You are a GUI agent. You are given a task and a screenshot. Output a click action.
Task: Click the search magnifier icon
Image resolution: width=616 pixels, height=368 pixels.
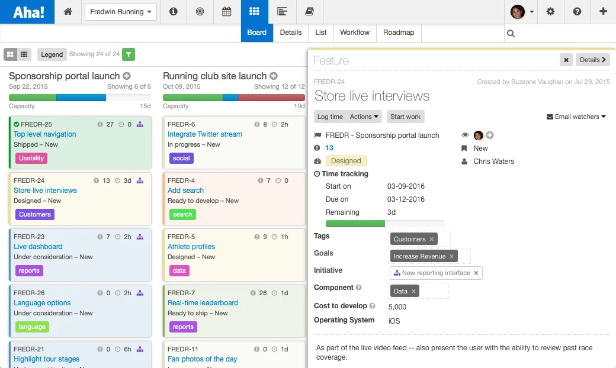[511, 33]
